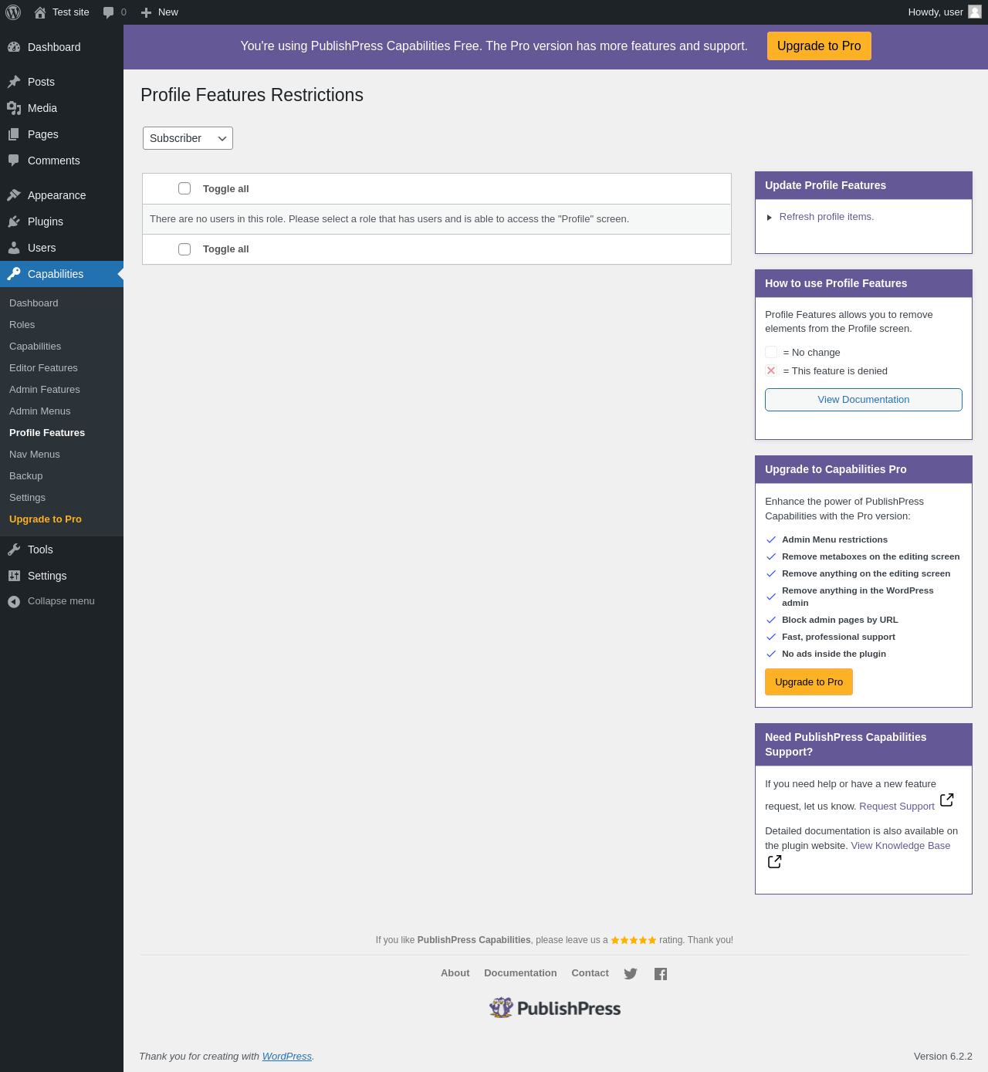The image size is (988, 1072).
Task: Open the Settings submenu under Capabilities
Action: [x=28, y=498]
